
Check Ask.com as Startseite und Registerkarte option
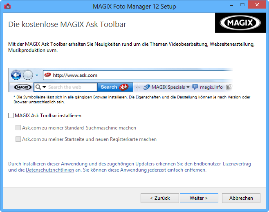18,139
